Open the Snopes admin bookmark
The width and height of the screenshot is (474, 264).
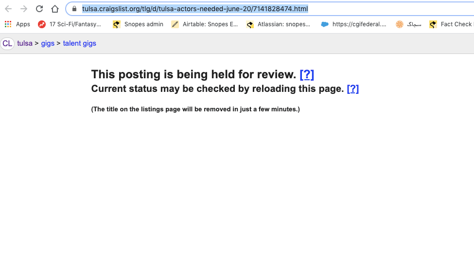coord(138,24)
